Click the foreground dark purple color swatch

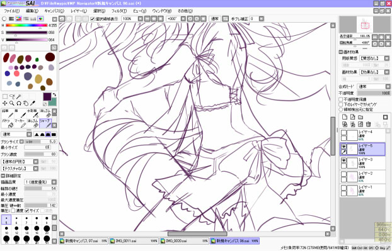click(x=47, y=97)
